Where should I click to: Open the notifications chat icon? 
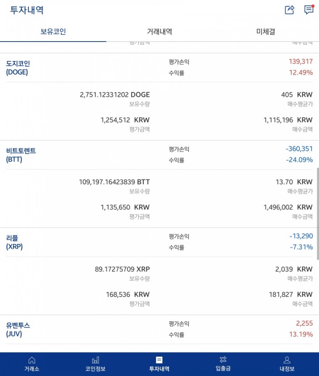(309, 10)
